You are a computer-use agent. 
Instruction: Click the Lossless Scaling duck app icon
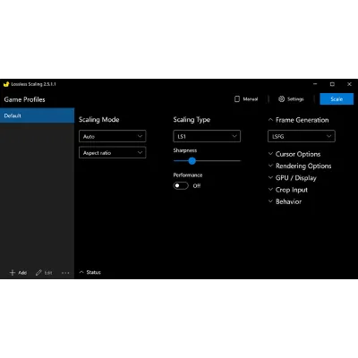pyautogui.click(x=6, y=84)
